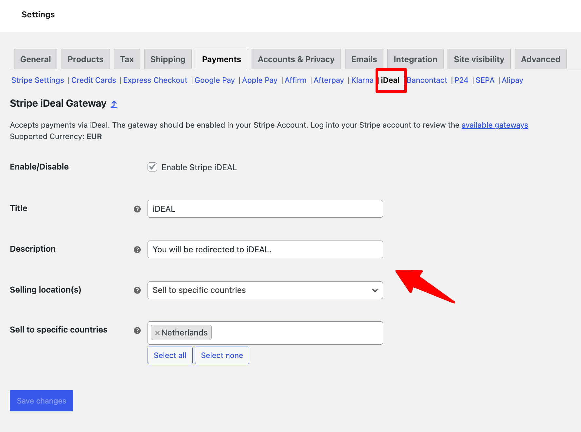Open the Site visibility tab
Image resolution: width=581 pixels, height=432 pixels.
[479, 59]
